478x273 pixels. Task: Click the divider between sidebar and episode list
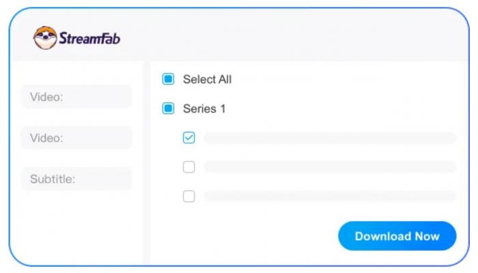[147, 162]
